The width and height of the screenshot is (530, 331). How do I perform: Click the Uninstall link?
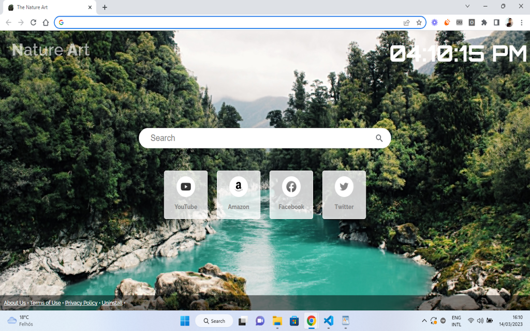pyautogui.click(x=112, y=303)
